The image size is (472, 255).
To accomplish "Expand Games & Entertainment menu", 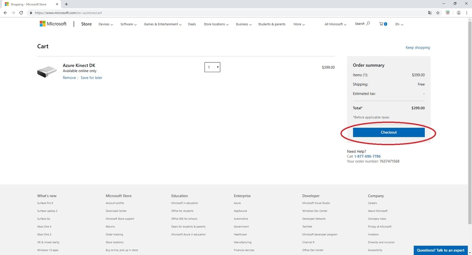I will coord(162,24).
